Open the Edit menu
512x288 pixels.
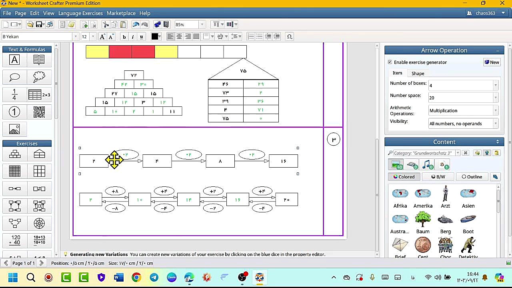34,13
